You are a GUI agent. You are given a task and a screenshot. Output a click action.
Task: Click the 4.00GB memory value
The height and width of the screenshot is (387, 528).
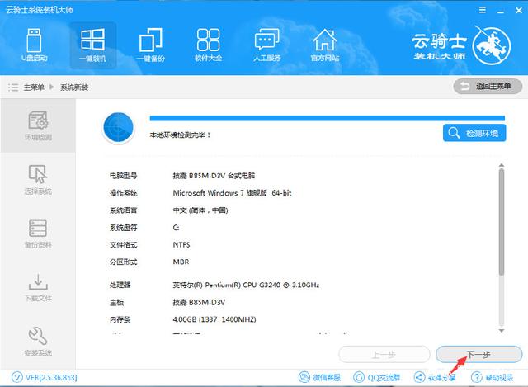[x=214, y=319]
